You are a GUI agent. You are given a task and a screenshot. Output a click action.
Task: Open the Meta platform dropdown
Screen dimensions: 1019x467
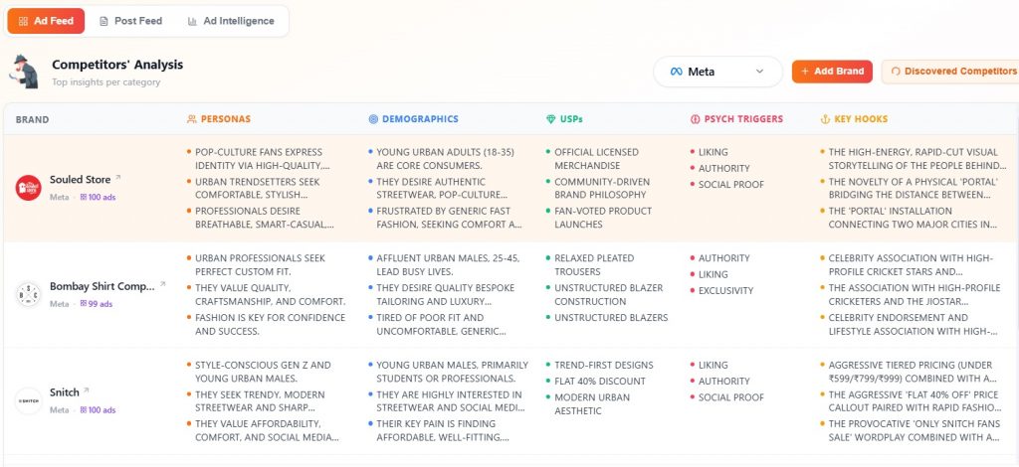coord(717,72)
